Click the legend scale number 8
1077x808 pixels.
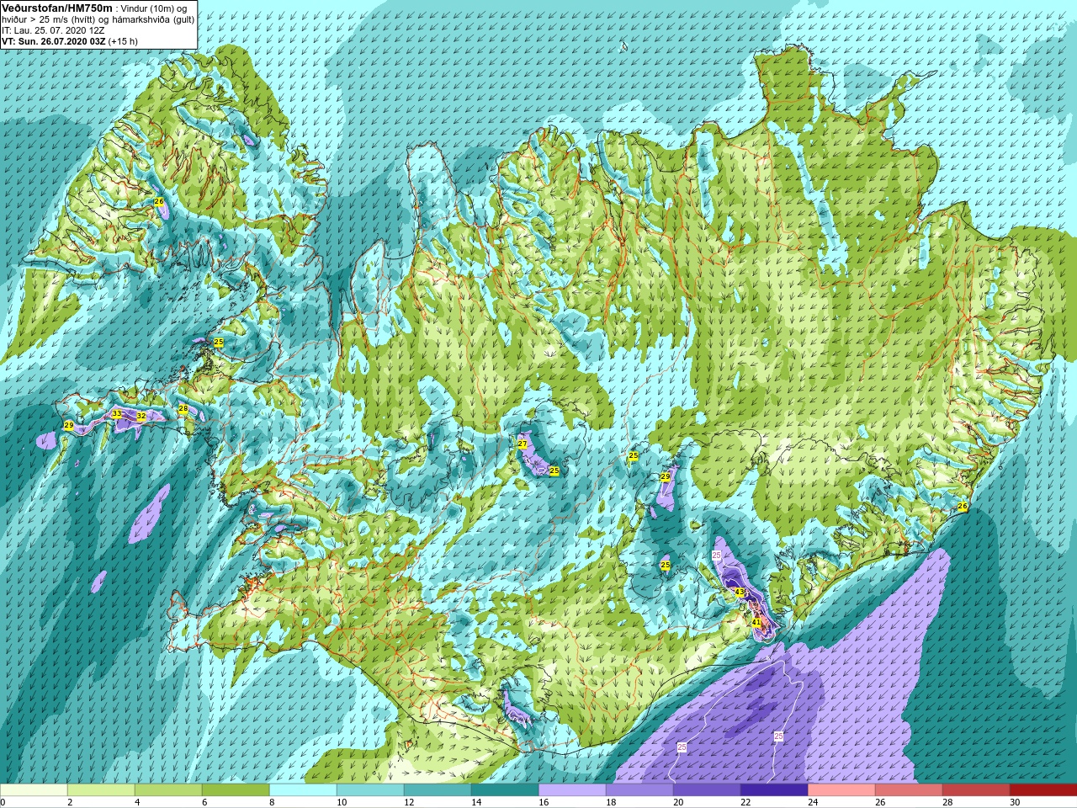pos(273,802)
